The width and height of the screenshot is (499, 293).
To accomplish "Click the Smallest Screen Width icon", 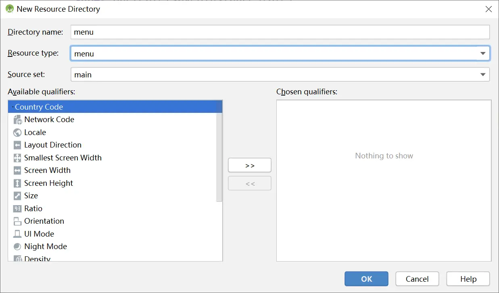I will pyautogui.click(x=17, y=158).
